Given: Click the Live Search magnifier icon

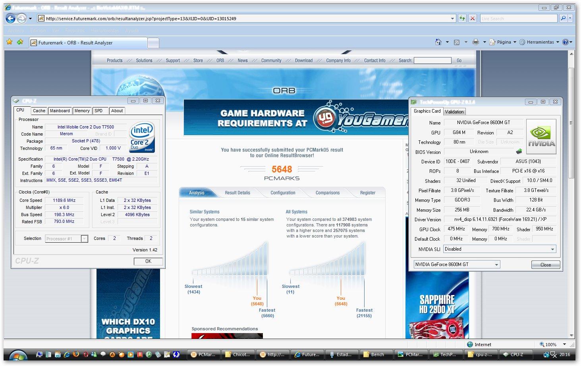Looking at the screenshot, I should coord(563,18).
